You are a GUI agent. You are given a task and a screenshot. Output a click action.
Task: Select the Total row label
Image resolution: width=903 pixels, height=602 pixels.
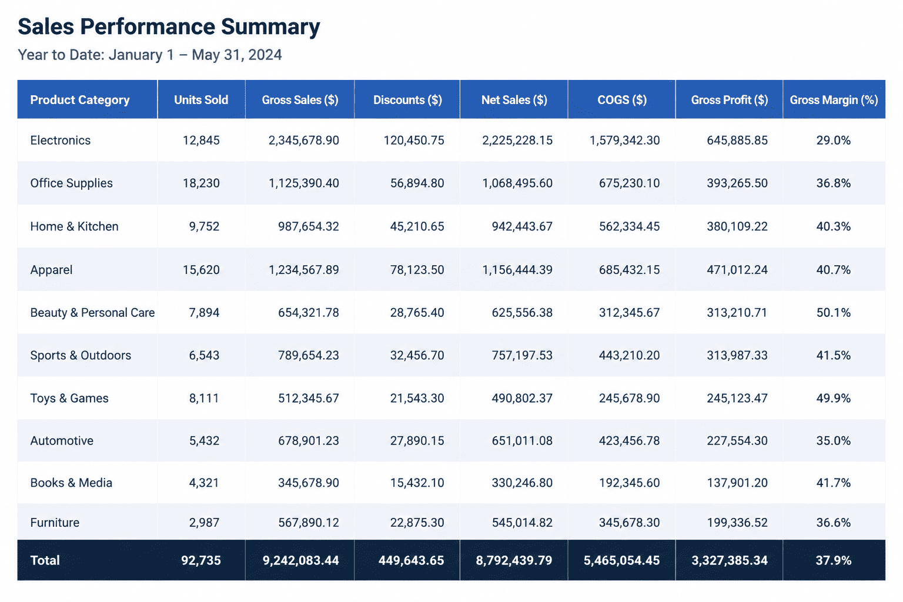pyautogui.click(x=45, y=560)
